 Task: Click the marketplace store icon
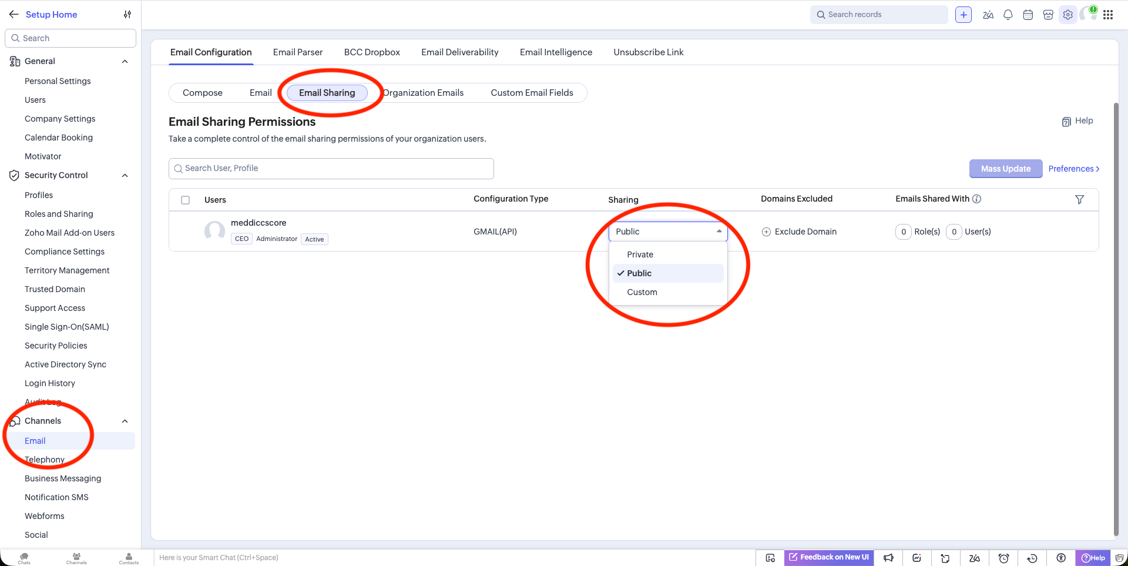[x=1048, y=15]
